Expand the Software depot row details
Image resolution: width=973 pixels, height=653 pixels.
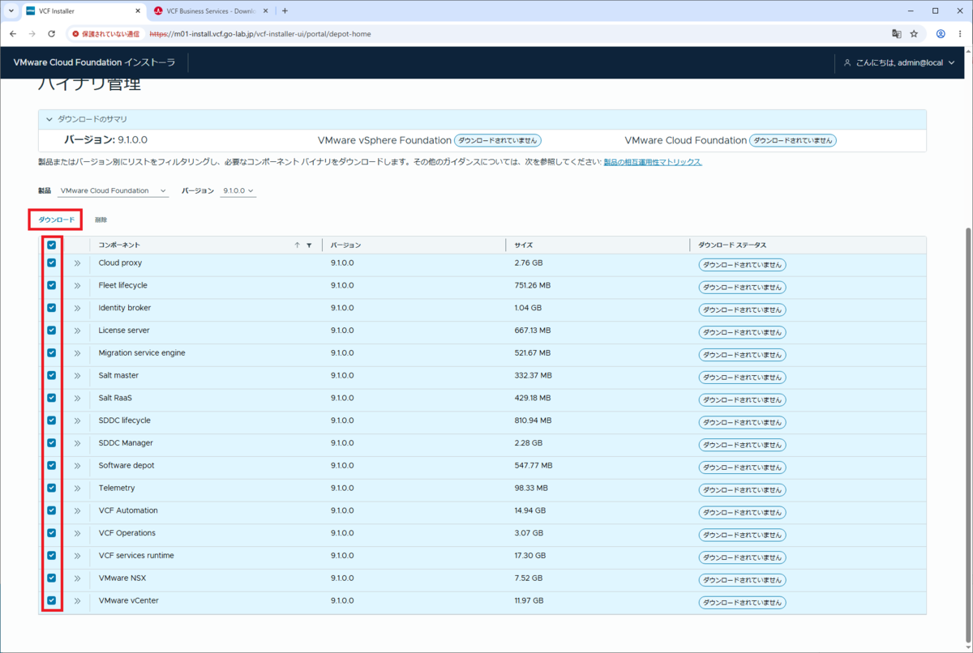tap(78, 466)
